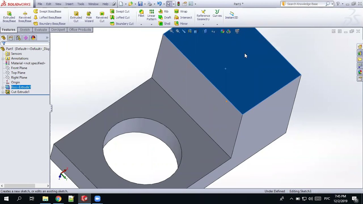Screen dimensions: 363x204
Task: Expand the panel tabs chevron
Action: (x=47, y=38)
